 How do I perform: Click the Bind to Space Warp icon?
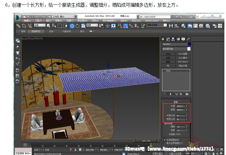pyautogui.click(x=30, y=26)
